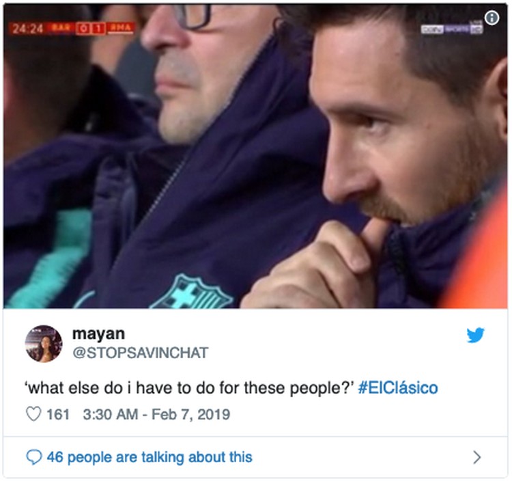Click the broadcaster watermark logo in the image

pos(452,29)
